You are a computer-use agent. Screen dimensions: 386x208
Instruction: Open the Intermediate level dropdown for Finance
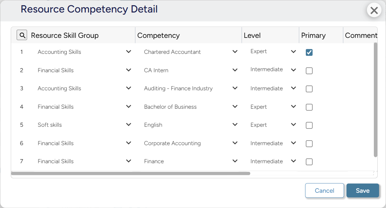coord(293,161)
